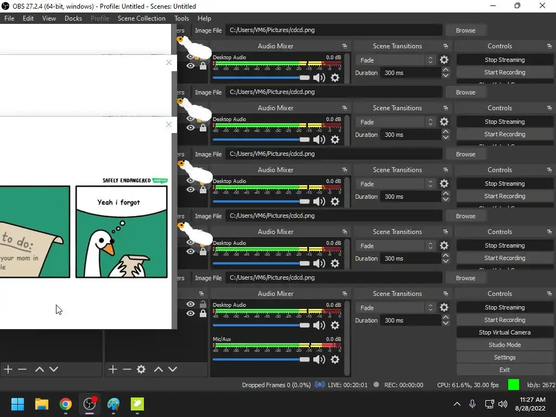
Task: Click Stop Streaming in bottommost Controls panel
Action: (x=504, y=307)
